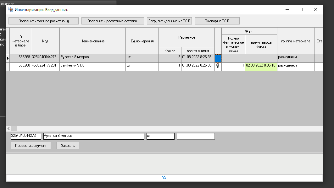
Task: Focus the barcode field containing 3254040044273
Action: coord(25,136)
